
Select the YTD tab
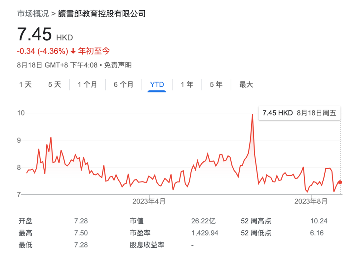tap(157, 84)
